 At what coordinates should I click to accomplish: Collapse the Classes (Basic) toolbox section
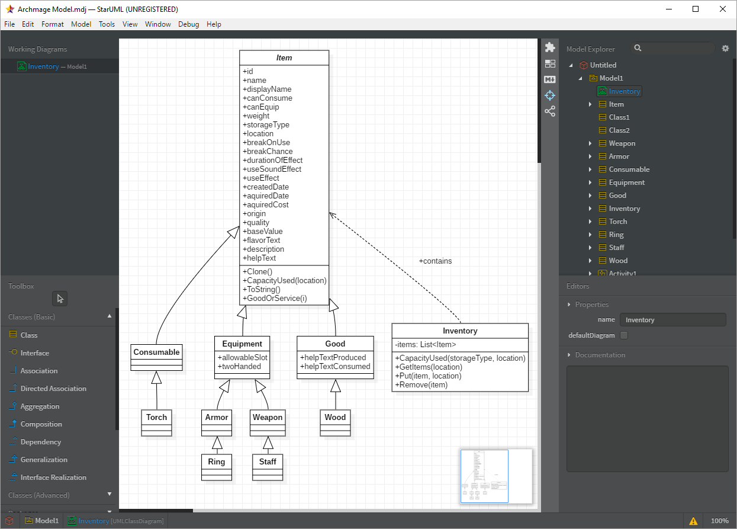[110, 316]
